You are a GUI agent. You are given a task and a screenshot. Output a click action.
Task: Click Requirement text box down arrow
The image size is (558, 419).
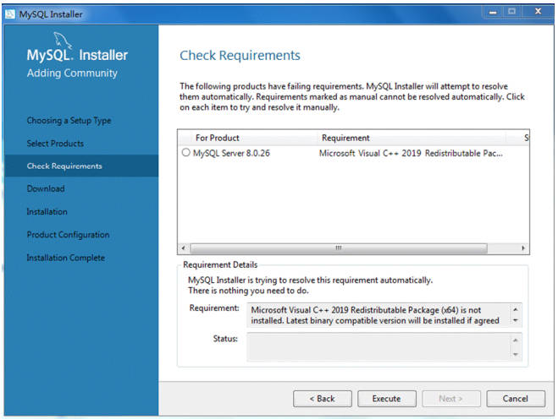[x=516, y=321]
